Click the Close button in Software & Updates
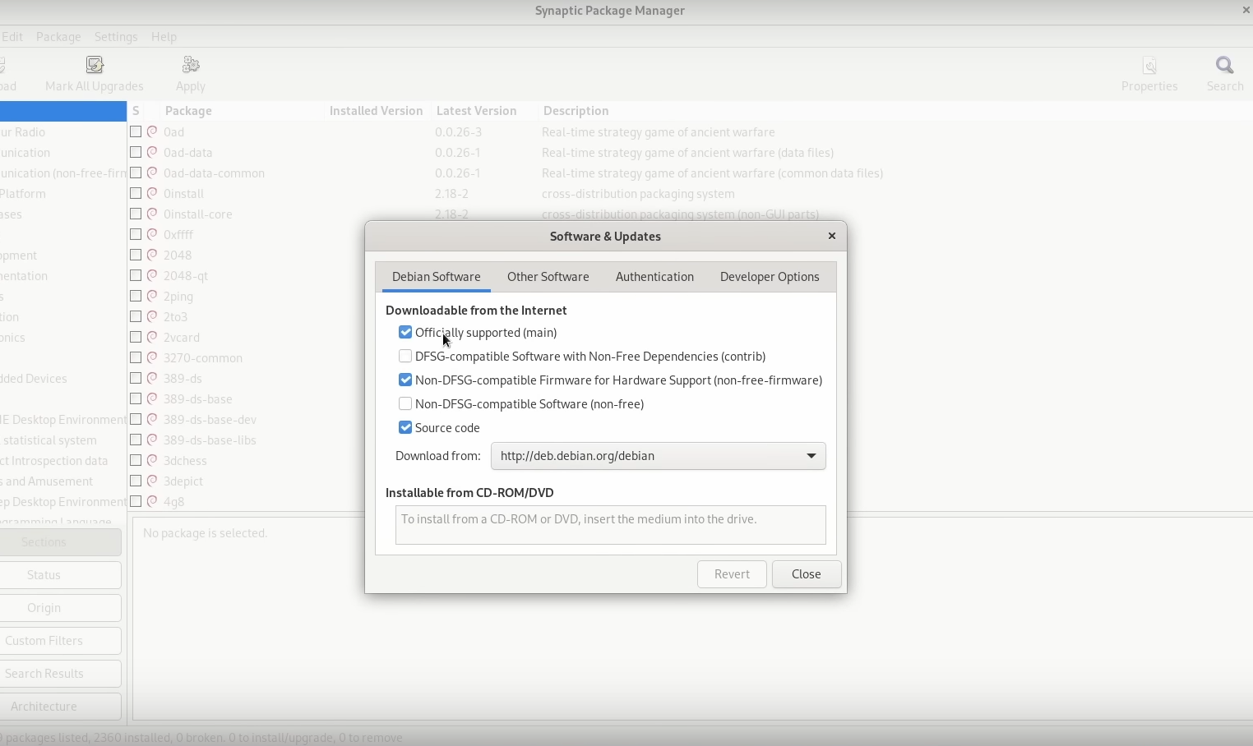This screenshot has width=1253, height=746. pos(807,574)
